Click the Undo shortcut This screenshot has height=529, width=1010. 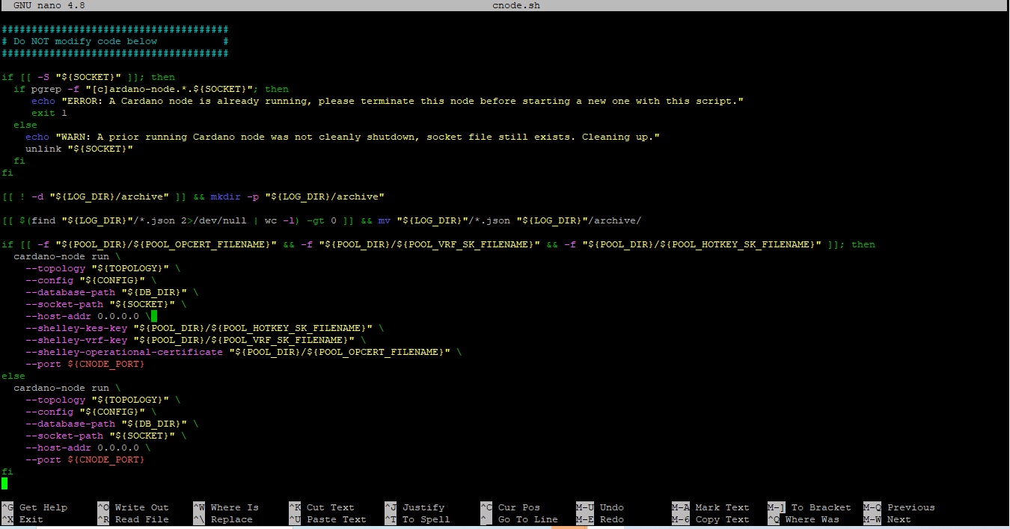tap(600, 507)
